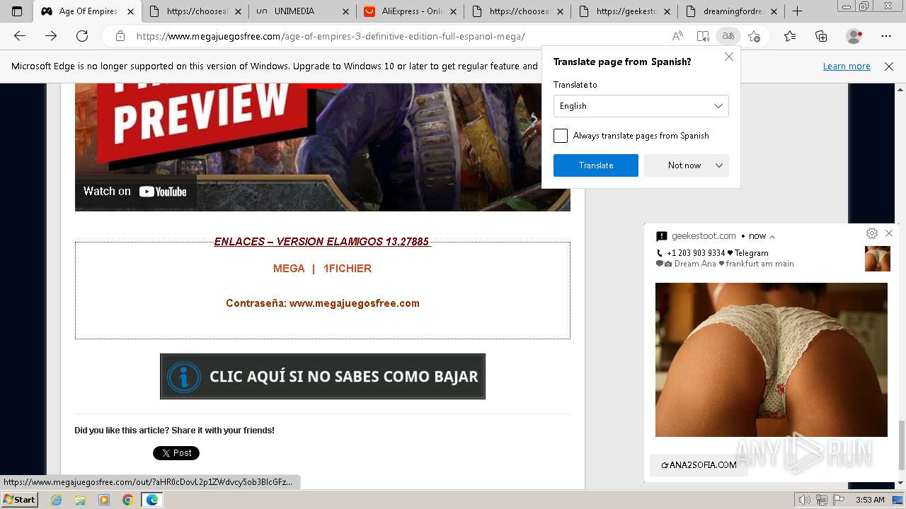The width and height of the screenshot is (906, 509).
Task: Switch to the dreamingfordre tab
Action: pos(732,11)
